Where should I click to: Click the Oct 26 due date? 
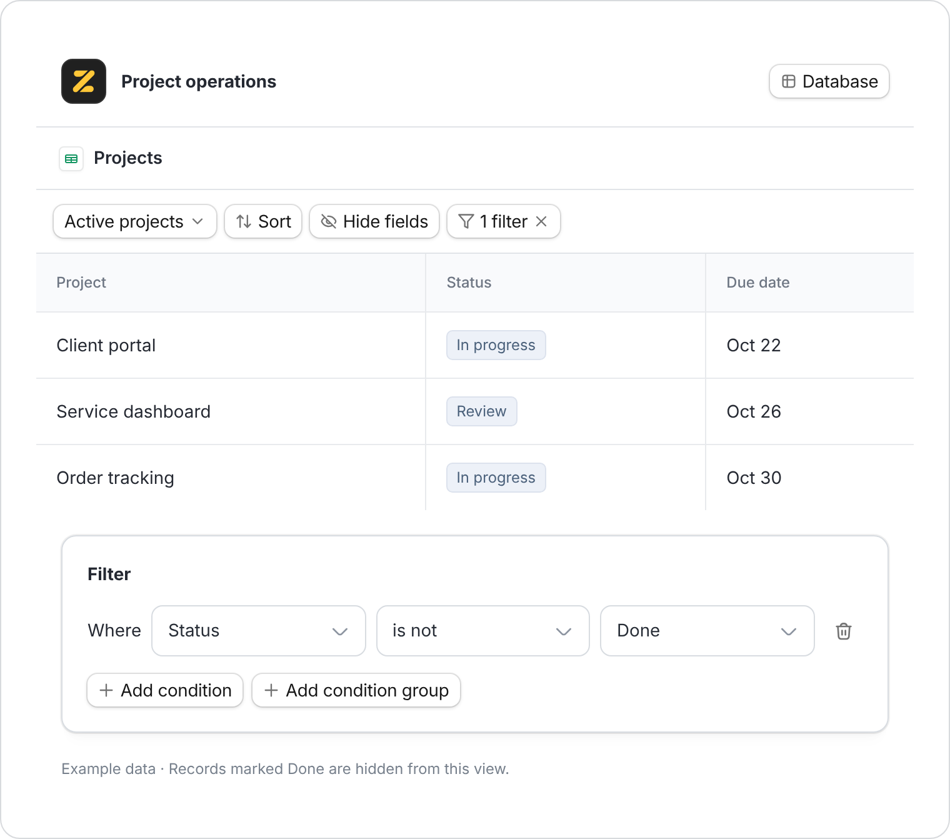click(x=754, y=412)
